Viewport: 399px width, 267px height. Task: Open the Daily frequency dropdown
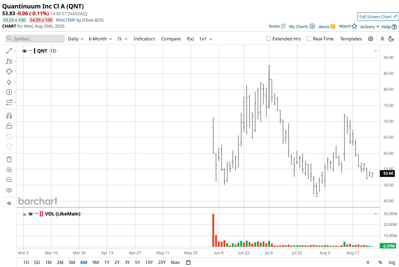tap(76, 39)
